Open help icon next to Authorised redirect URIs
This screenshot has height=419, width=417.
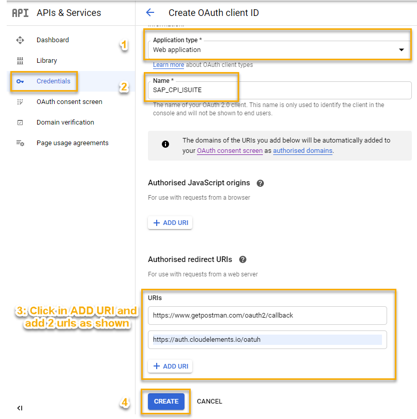pyautogui.click(x=243, y=259)
